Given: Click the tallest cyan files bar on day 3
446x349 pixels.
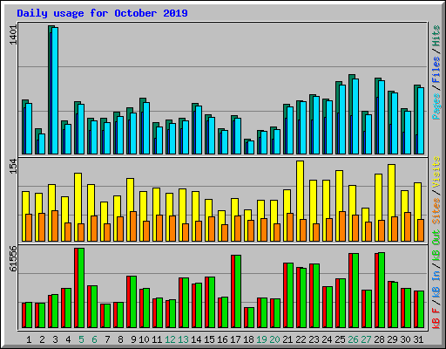Looking at the screenshot, I should click(x=55, y=91).
